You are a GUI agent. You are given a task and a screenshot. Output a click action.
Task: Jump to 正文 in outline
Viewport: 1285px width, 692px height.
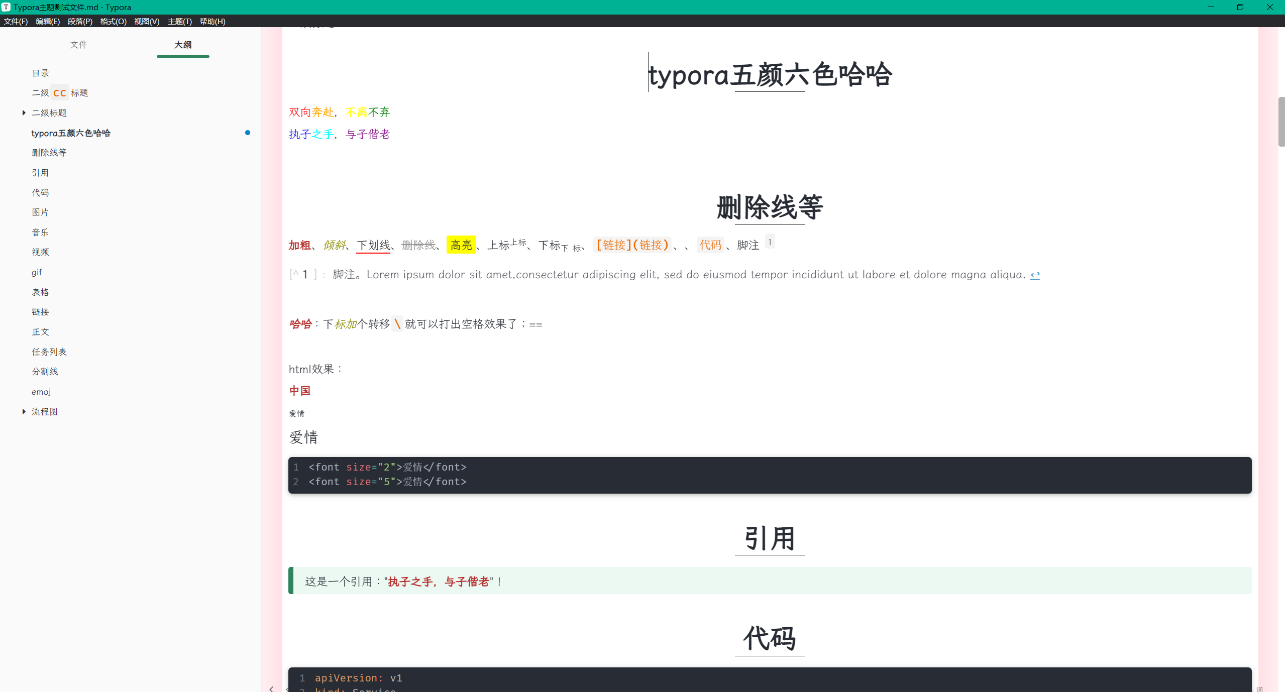coord(41,332)
